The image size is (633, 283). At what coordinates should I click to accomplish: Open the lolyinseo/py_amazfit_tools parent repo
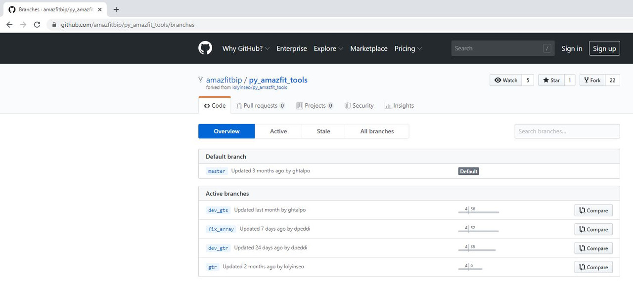(260, 87)
